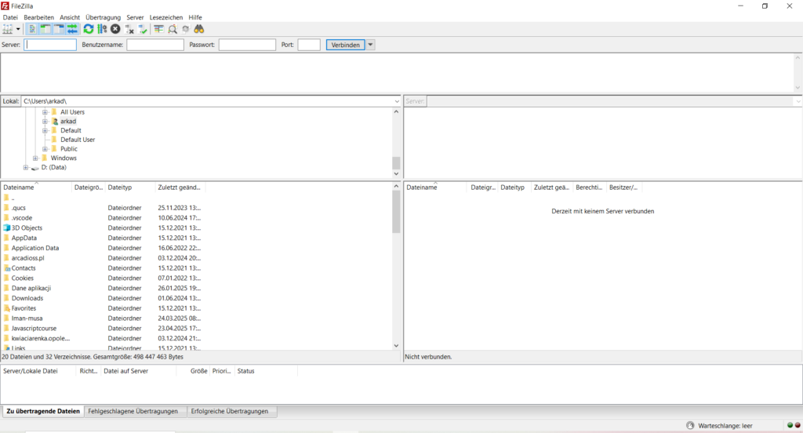
Task: Toggle the message log display
Action: [32, 29]
